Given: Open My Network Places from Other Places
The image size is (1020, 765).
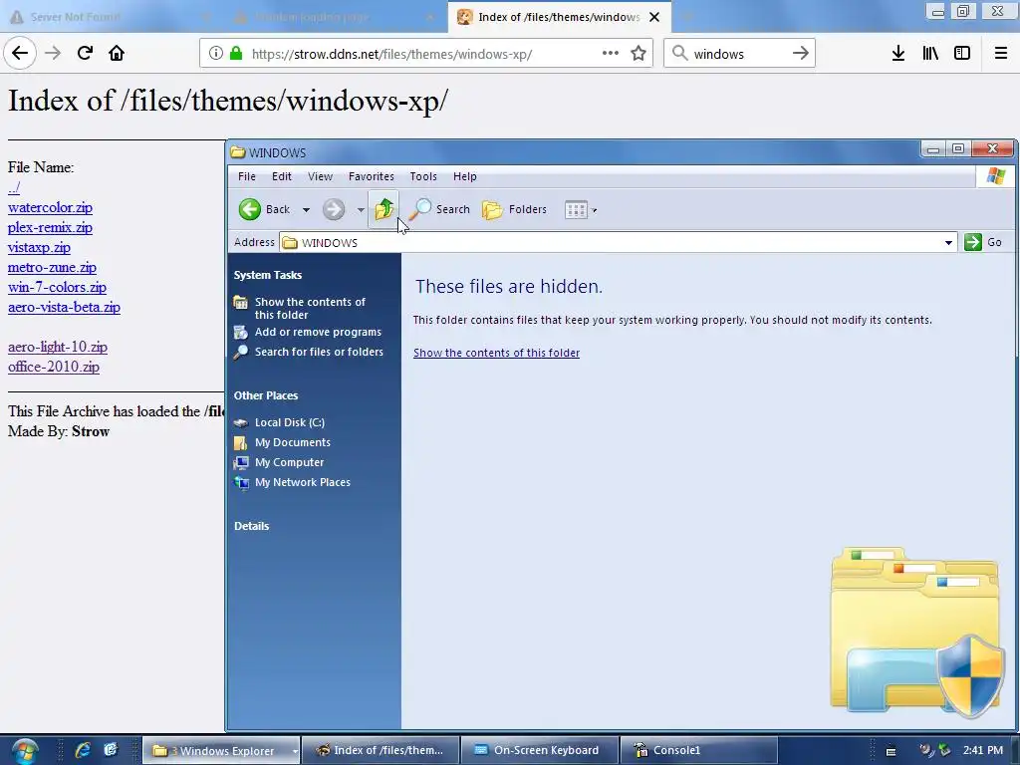Looking at the screenshot, I should click(303, 482).
